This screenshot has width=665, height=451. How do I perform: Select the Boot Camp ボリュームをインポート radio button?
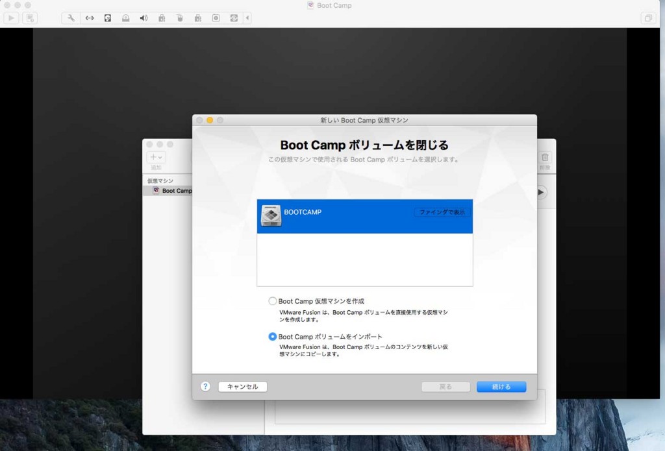(272, 337)
